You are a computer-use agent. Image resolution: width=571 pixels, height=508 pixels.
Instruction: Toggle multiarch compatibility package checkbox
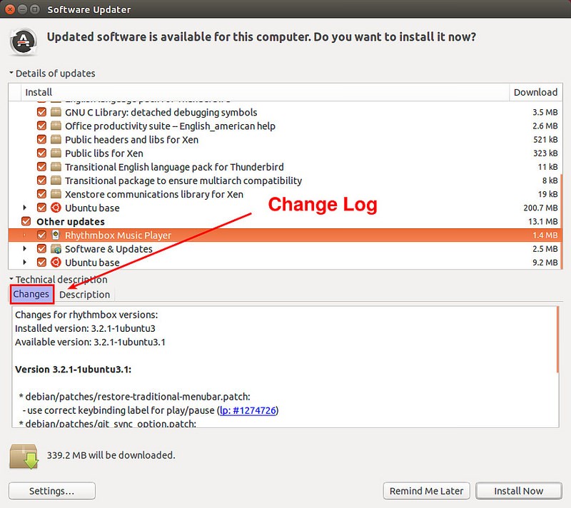point(41,181)
